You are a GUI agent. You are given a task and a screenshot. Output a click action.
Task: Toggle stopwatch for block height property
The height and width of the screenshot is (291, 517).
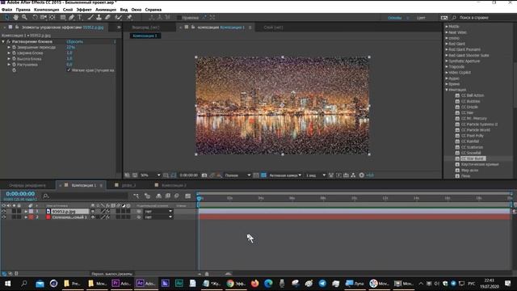tap(15, 59)
